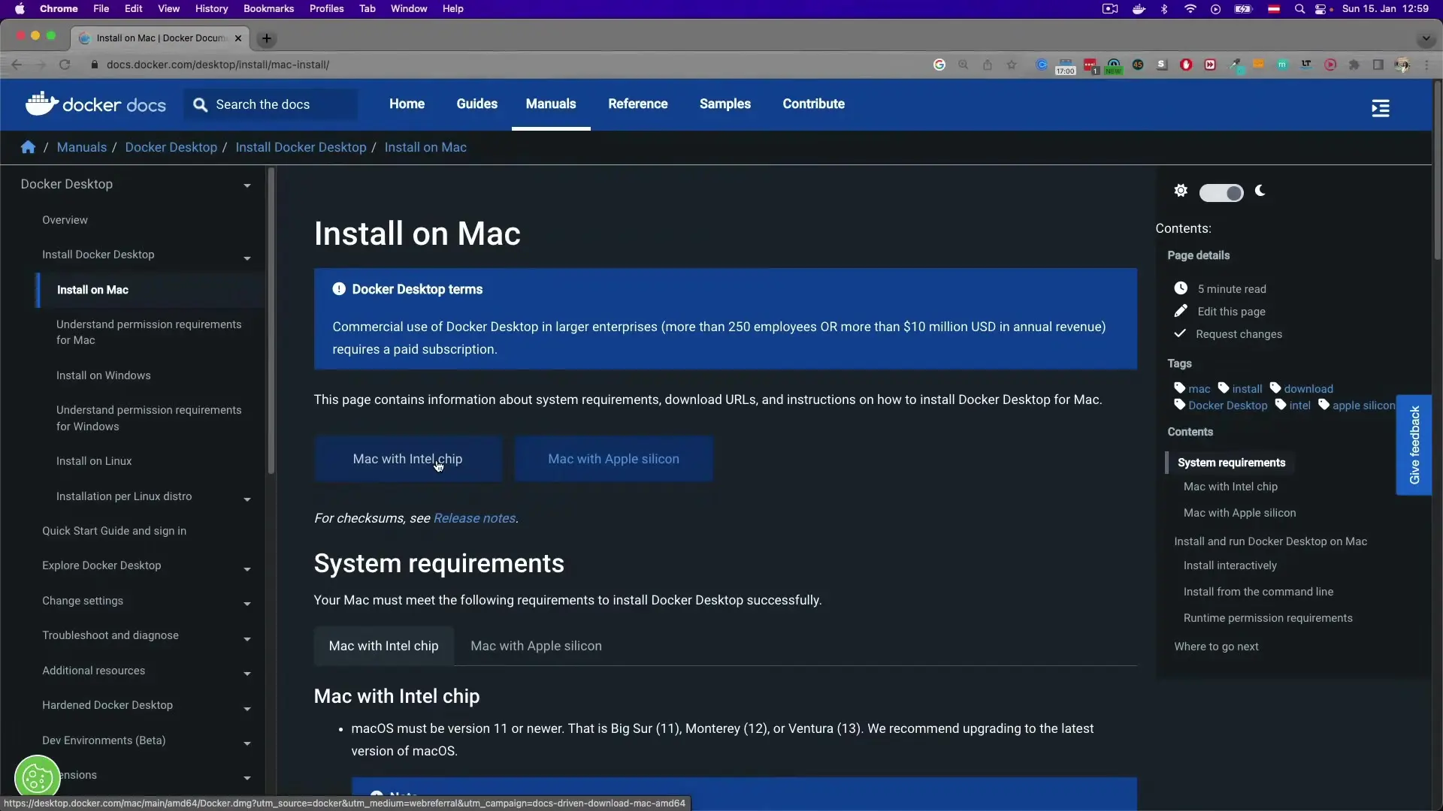
Task: Collapse the Docker Desktop sidebar section
Action: 247,185
